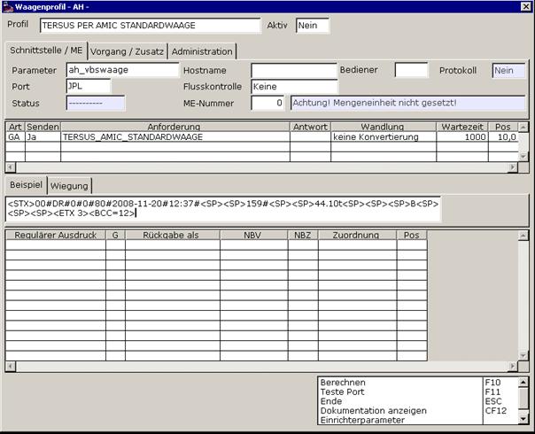Select the TERSUS_AMIC_STANDARDWAAGE row
This screenshot has width=535, height=434.
point(261,137)
